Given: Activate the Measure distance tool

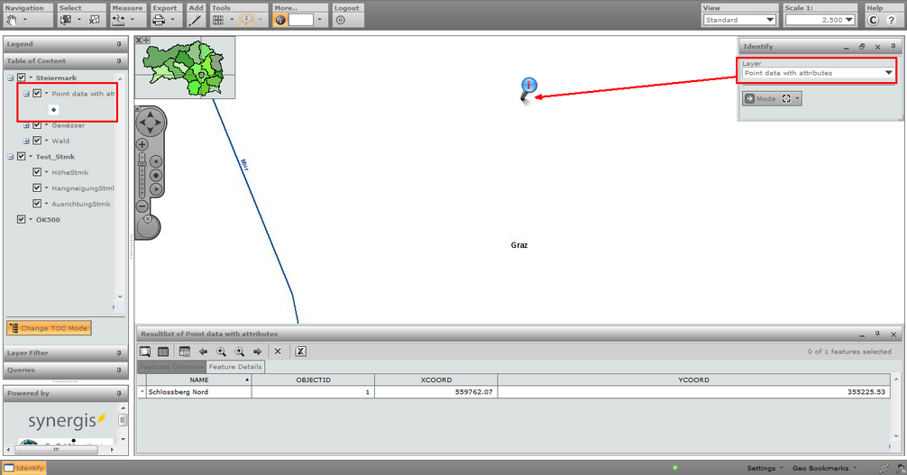Looking at the screenshot, I should (x=119, y=20).
